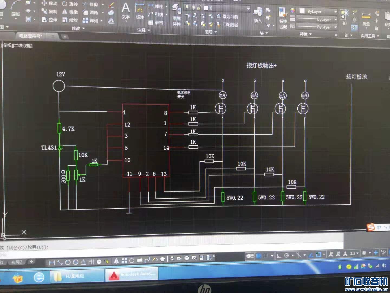
Task: Close the 电路图符号 drawing tab
Action: pyautogui.click(x=53, y=36)
